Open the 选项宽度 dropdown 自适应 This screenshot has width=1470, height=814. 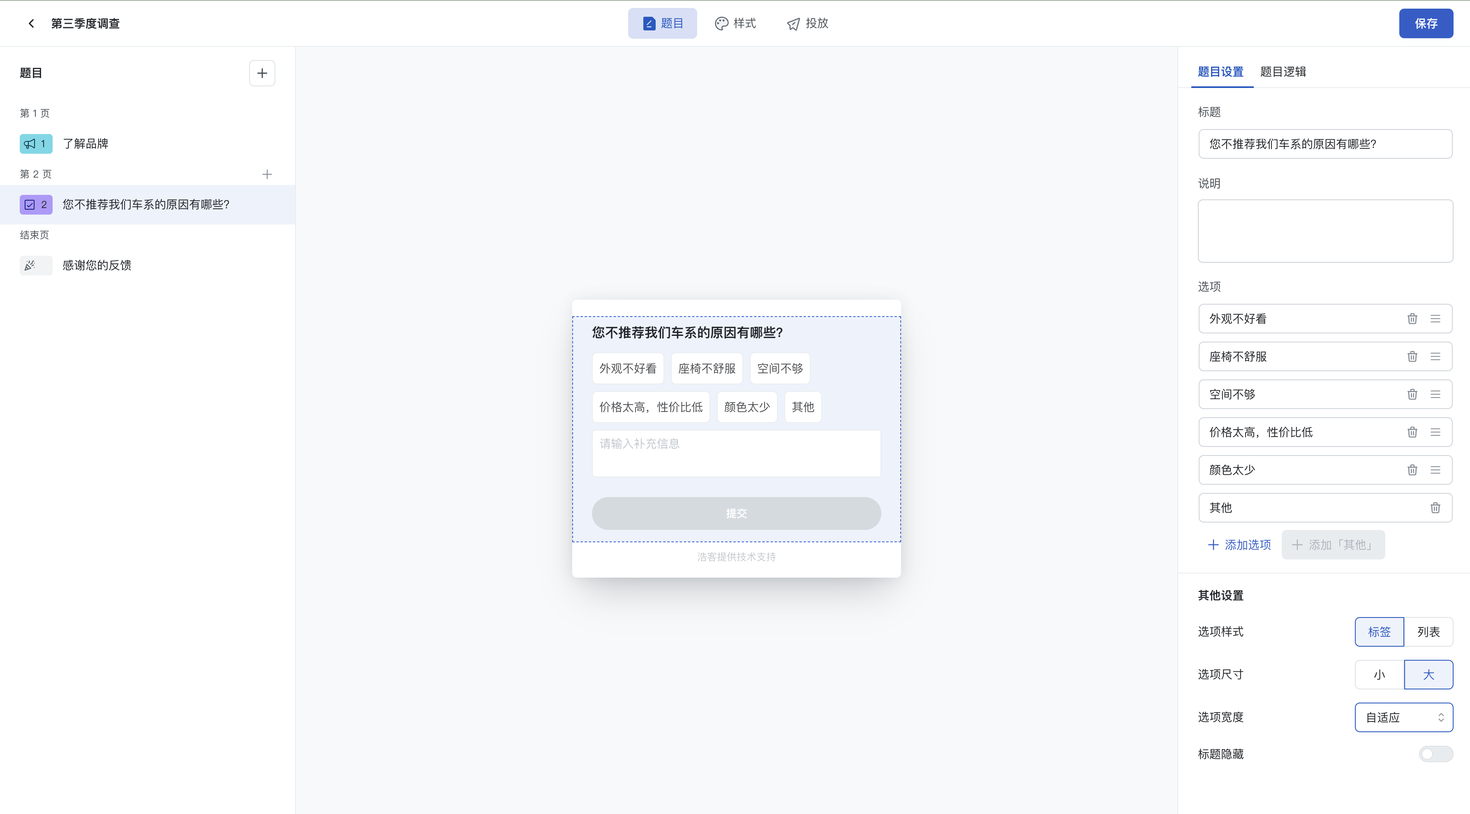tap(1404, 717)
